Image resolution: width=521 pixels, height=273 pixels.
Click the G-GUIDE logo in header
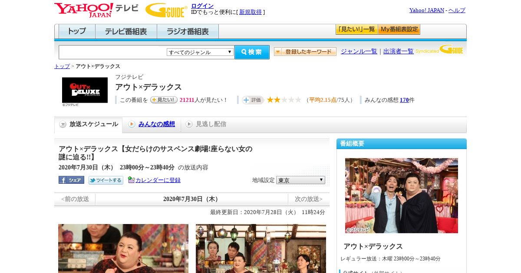pos(166,10)
